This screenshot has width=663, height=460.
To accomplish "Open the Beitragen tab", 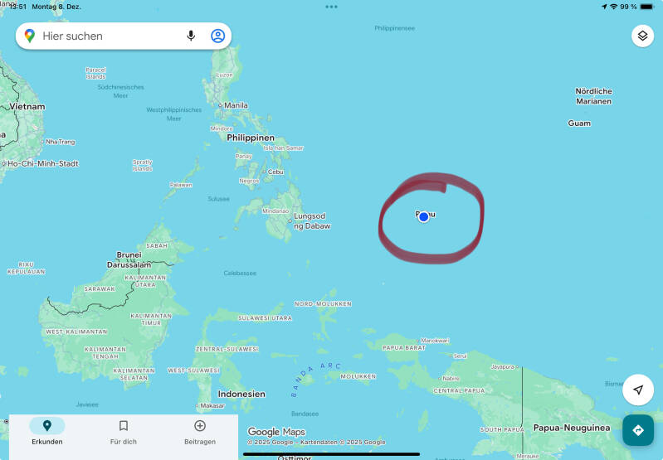I will coord(200,432).
